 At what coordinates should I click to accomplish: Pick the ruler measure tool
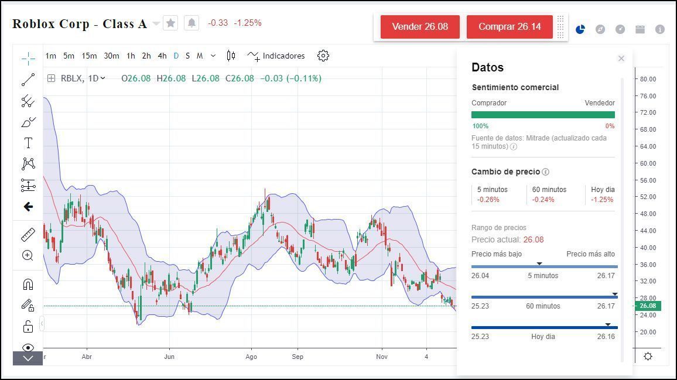(28, 235)
